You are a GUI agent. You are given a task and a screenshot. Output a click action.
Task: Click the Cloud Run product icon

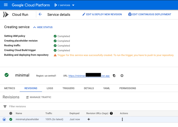(x=6, y=14)
